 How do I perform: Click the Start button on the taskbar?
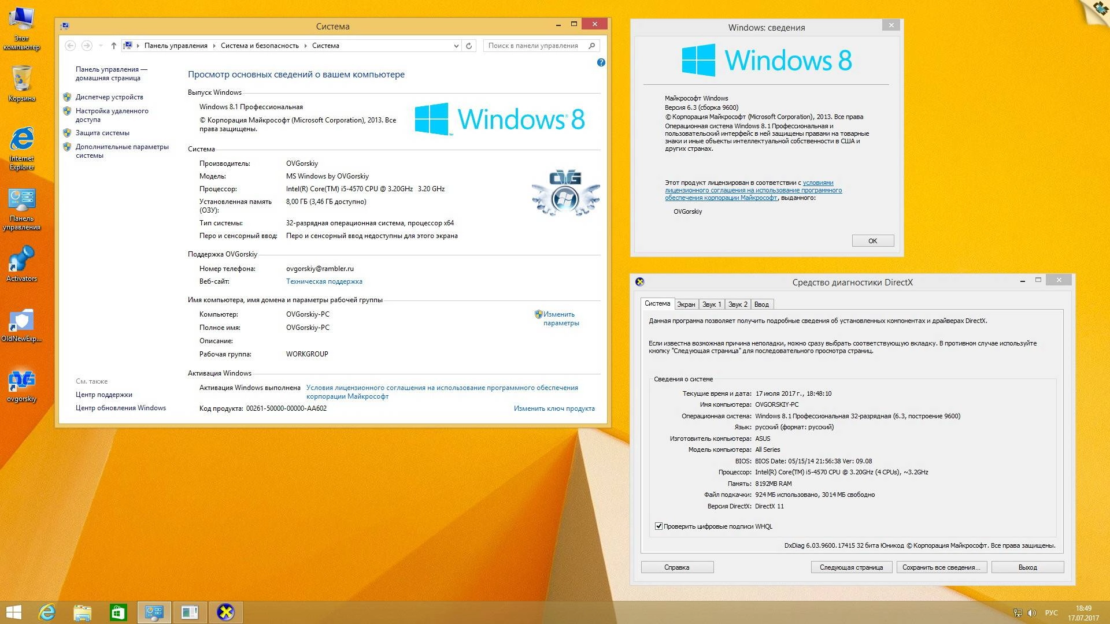pos(13,612)
